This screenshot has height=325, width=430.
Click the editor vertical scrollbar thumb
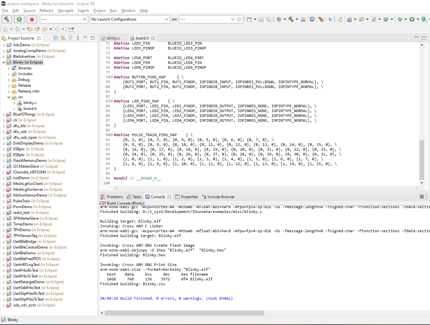[x=422, y=160]
